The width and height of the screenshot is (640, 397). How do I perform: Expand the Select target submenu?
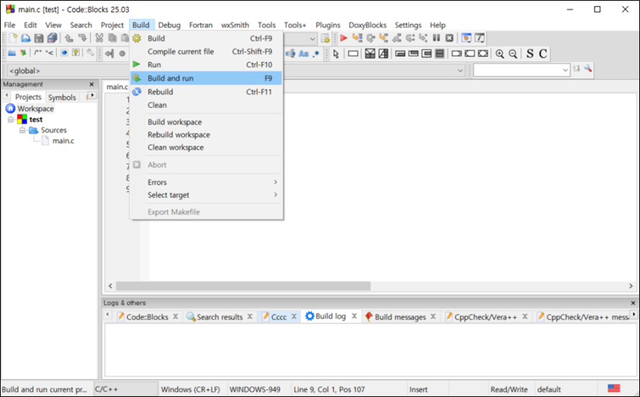pyautogui.click(x=207, y=195)
